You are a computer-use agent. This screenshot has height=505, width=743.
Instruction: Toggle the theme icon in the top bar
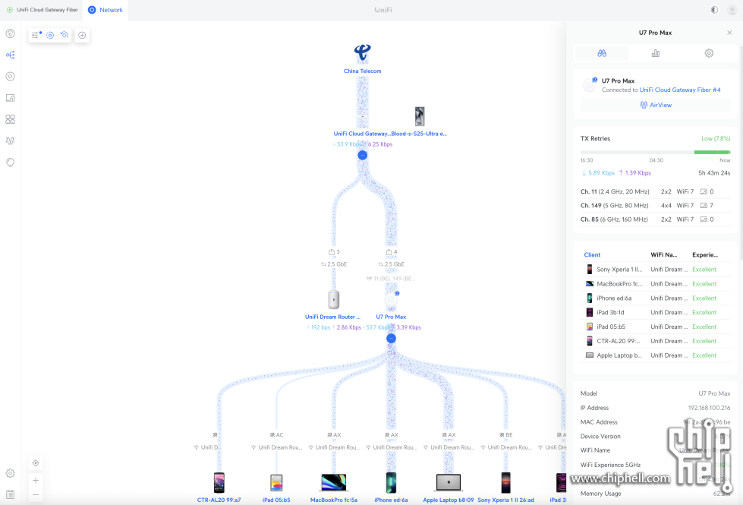(x=714, y=10)
